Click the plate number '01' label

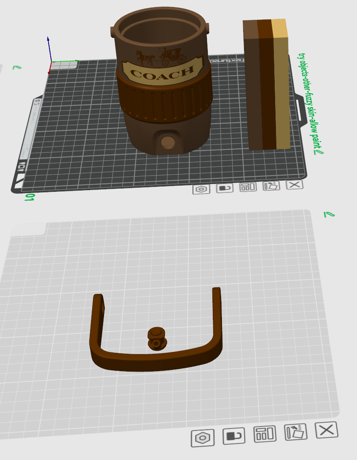(x=30, y=197)
